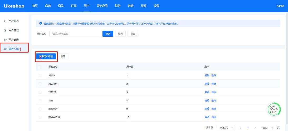Image resolution: width=288 pixels, height=131 pixels.
Task: Select 用户概况 in the sidebar
Action: tap(14, 21)
